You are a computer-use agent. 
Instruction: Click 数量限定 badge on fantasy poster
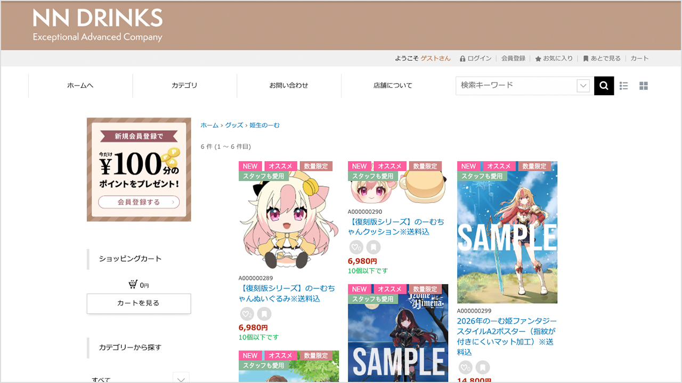(534, 166)
